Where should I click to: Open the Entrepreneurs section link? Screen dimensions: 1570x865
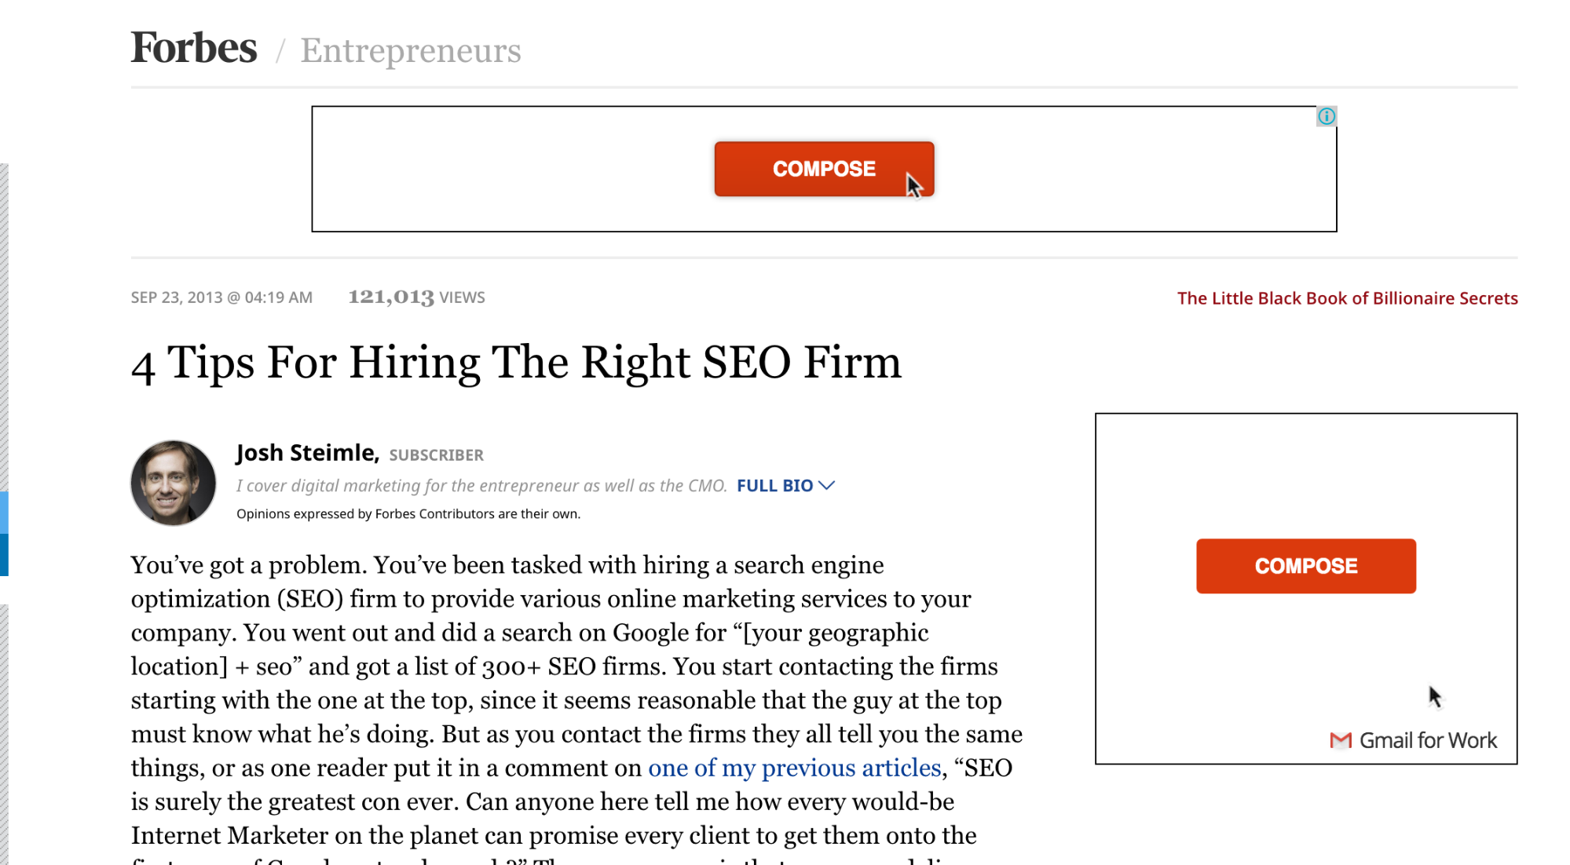point(411,51)
